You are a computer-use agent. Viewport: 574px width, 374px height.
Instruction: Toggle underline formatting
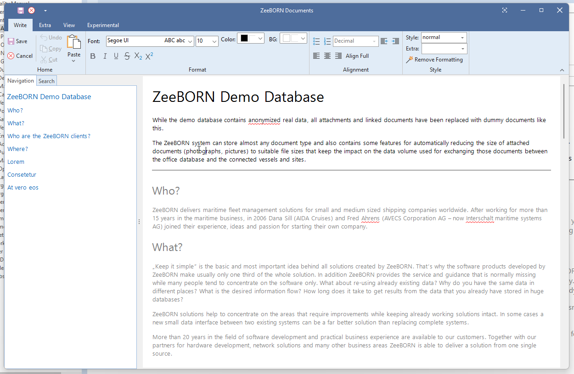click(116, 56)
